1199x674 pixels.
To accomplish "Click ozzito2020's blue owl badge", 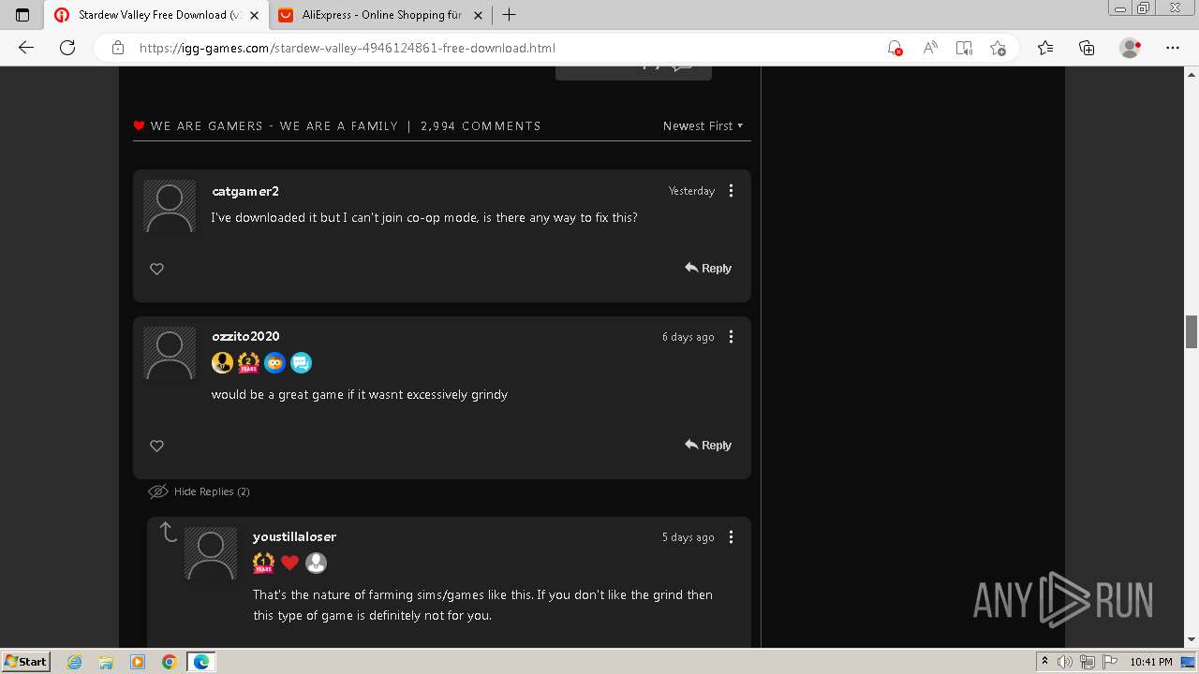I will (274, 362).
